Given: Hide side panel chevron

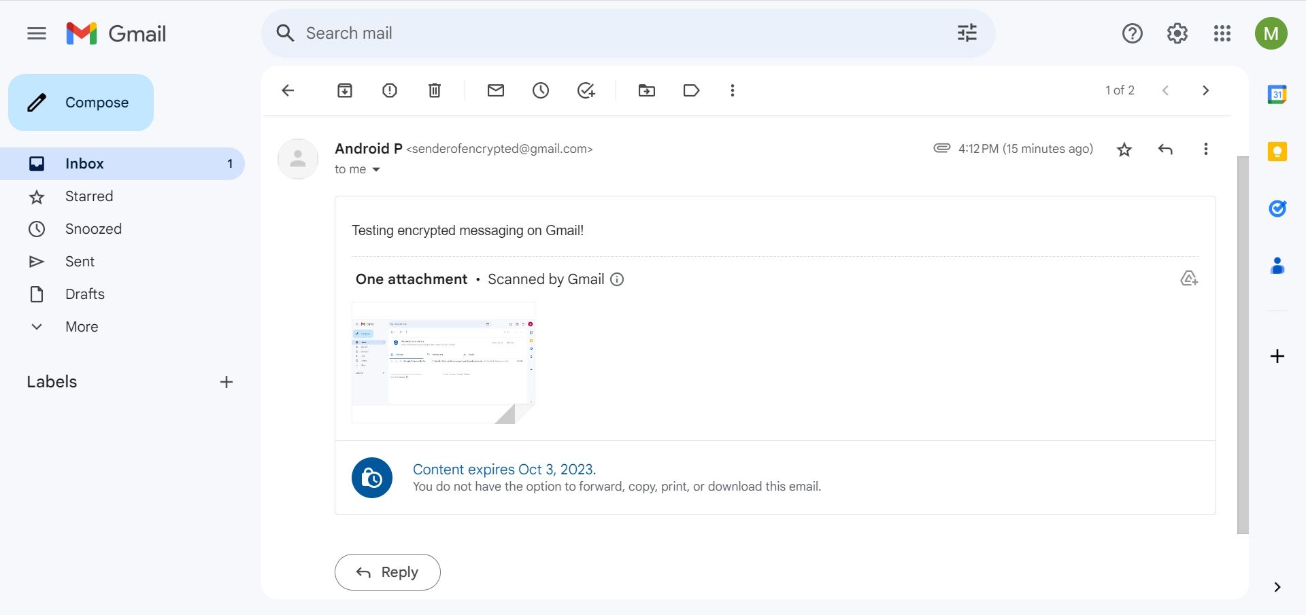Looking at the screenshot, I should tap(1277, 587).
